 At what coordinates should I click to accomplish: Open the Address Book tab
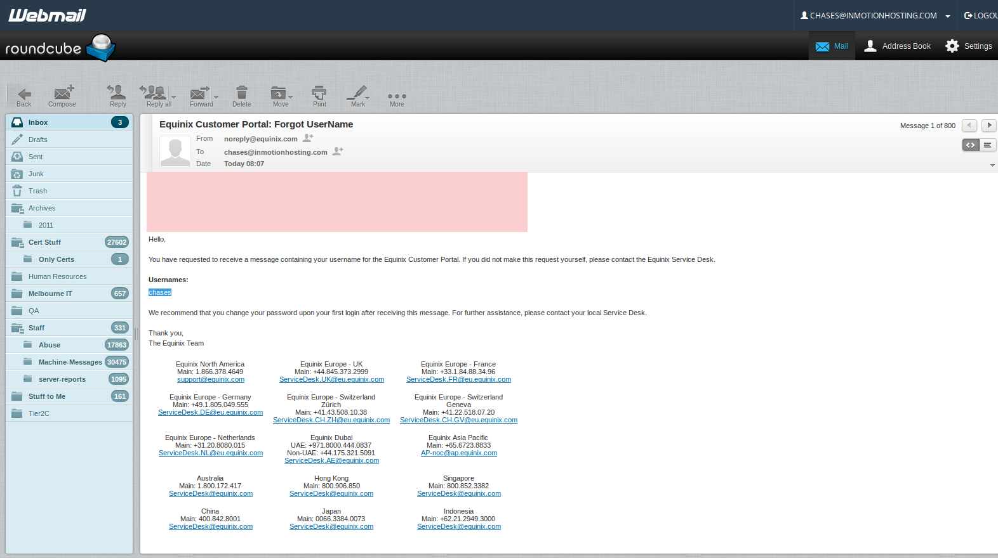(x=898, y=46)
